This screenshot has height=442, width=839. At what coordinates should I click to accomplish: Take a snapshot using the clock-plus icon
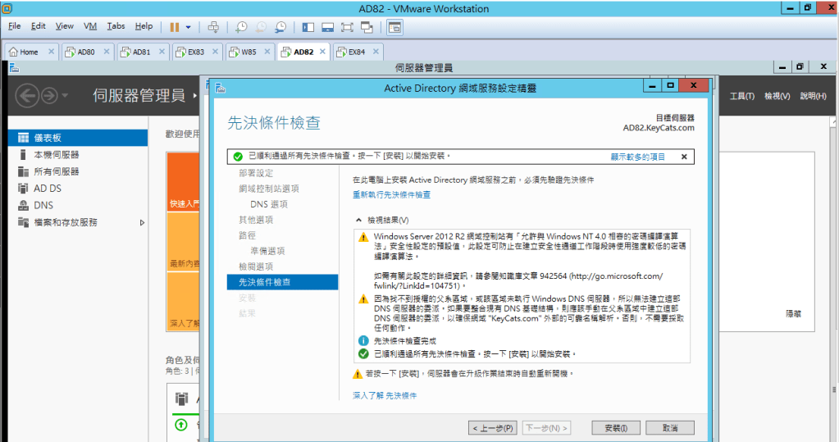click(241, 26)
